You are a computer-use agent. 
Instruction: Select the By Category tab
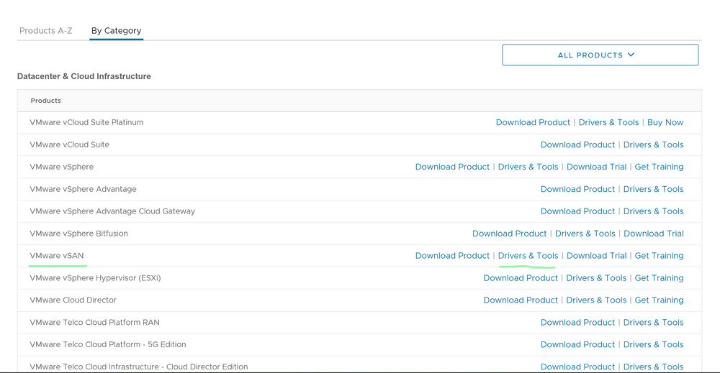tap(116, 31)
